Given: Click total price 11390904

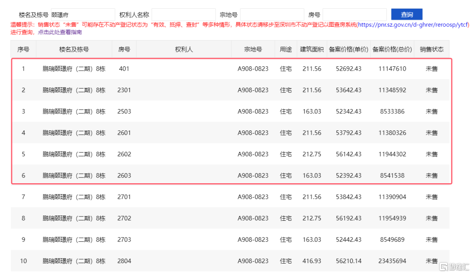Looking at the screenshot, I should tap(392, 197).
